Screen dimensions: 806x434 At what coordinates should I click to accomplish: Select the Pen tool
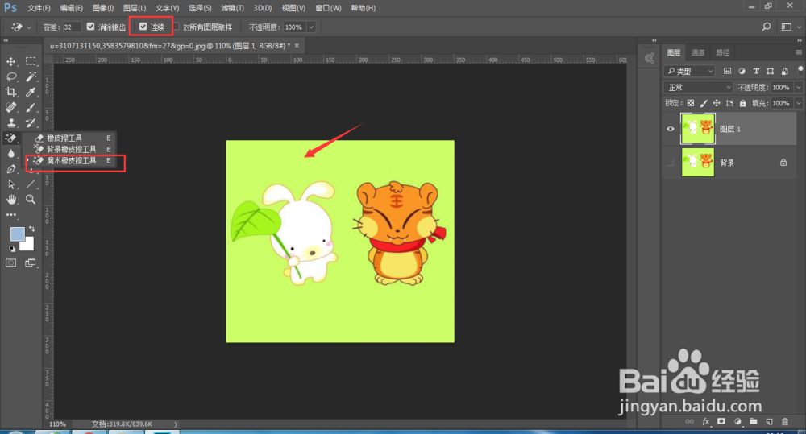[10, 169]
